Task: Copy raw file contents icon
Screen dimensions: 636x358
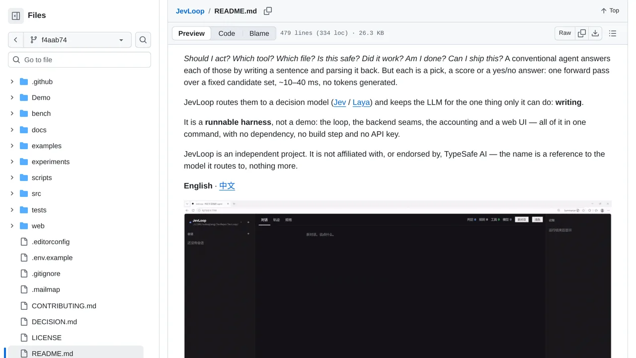Action: point(582,33)
